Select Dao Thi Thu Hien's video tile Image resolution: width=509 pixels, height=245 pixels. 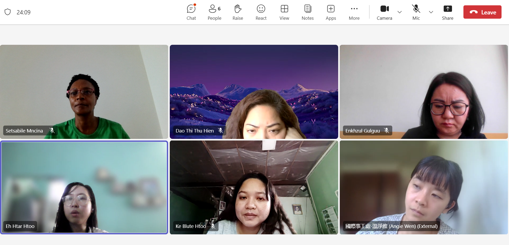pyautogui.click(x=254, y=92)
